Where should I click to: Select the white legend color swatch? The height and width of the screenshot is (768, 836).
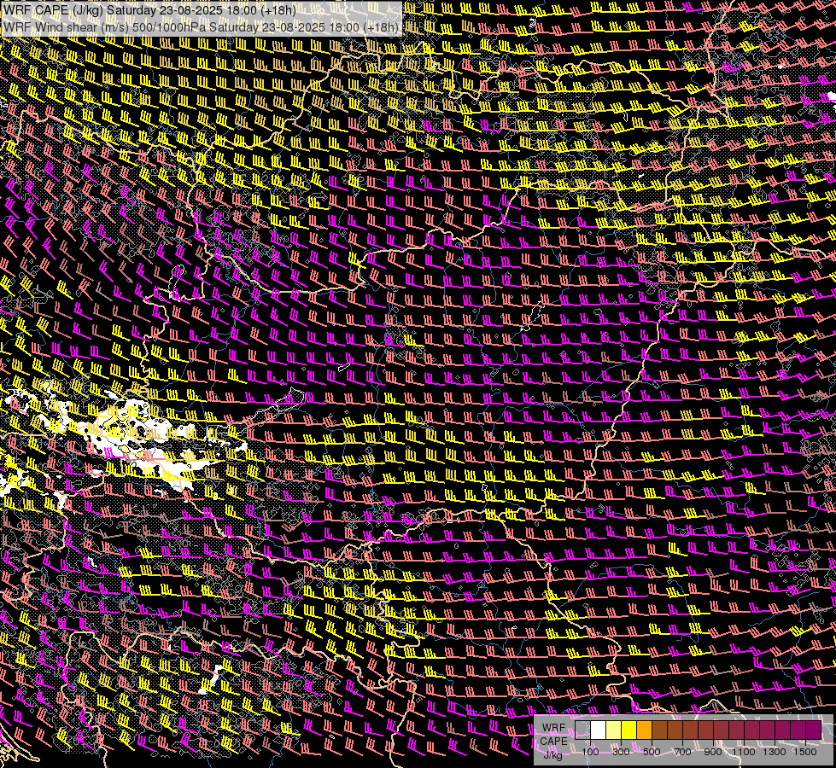[x=599, y=730]
